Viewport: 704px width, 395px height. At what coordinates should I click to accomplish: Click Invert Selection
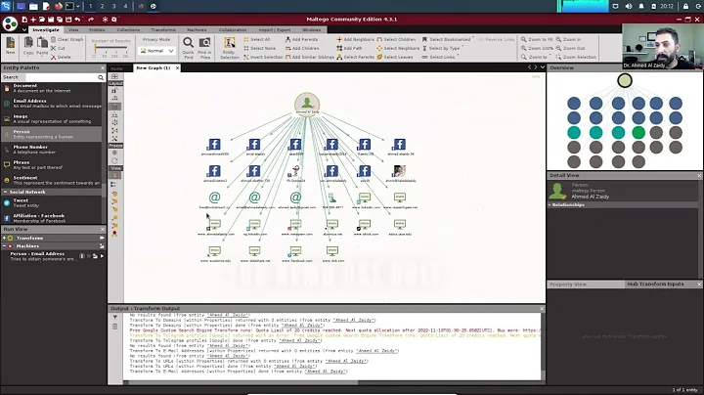coord(263,57)
